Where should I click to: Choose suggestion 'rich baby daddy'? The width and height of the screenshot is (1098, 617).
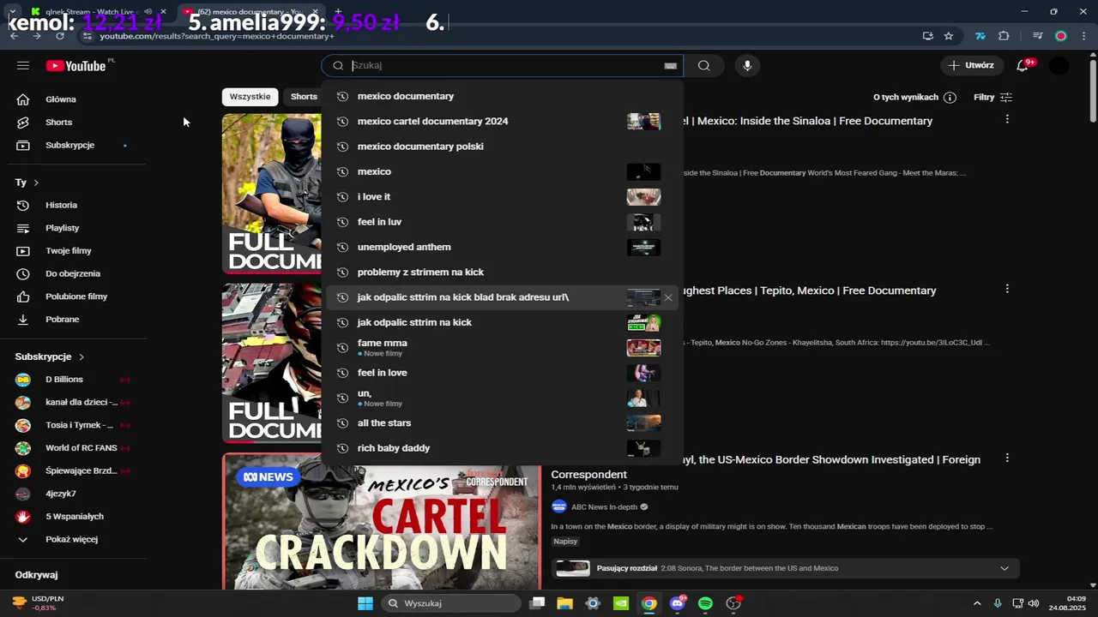(502, 448)
